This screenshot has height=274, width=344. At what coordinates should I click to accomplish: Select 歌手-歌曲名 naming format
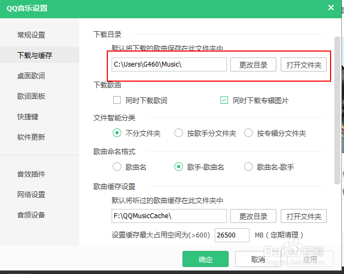click(x=179, y=167)
